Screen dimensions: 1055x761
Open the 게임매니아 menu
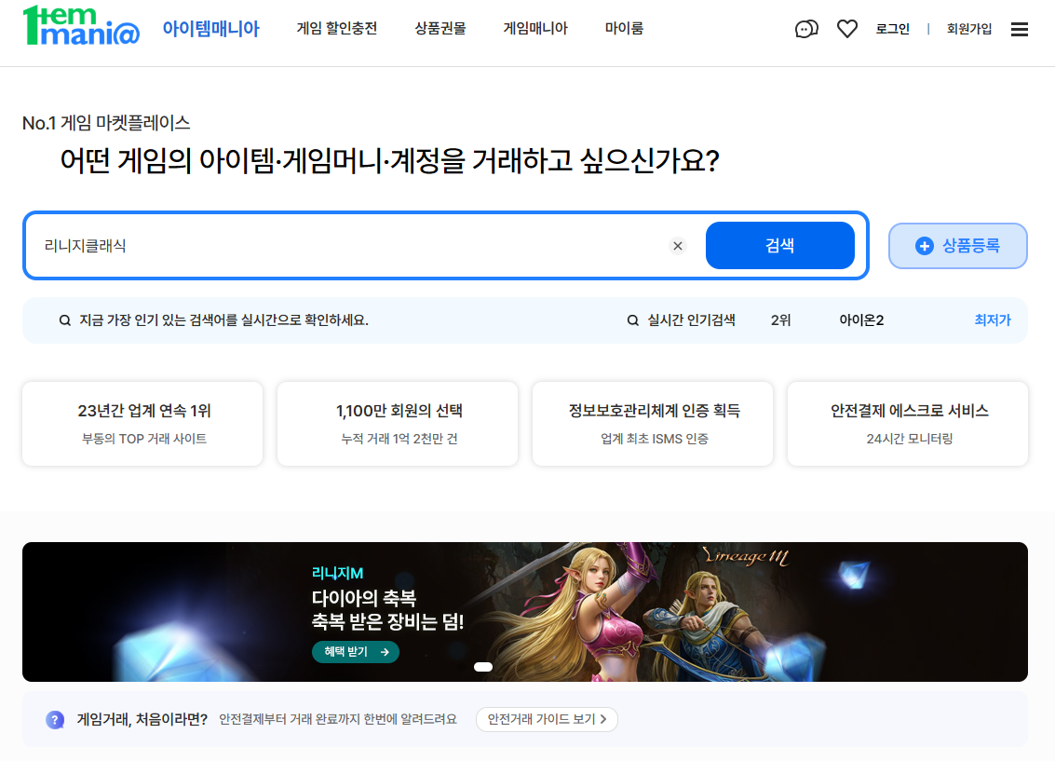(x=535, y=29)
